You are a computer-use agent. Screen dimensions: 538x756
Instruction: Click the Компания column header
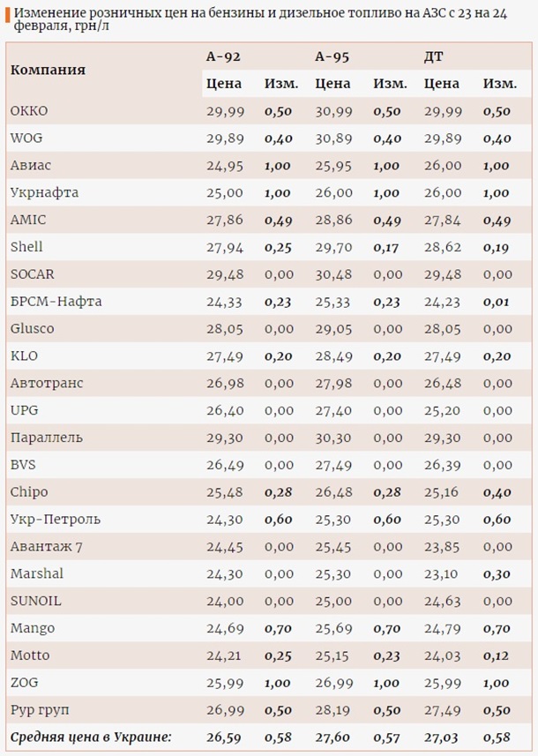48,70
